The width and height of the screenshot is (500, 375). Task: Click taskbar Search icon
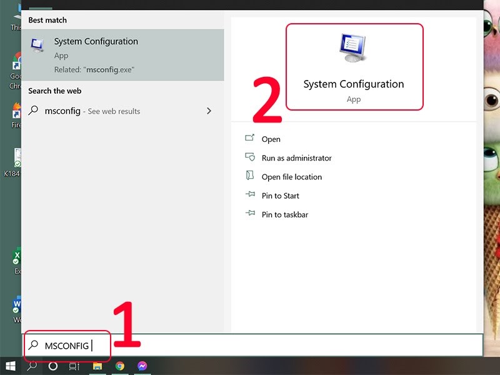(32, 366)
